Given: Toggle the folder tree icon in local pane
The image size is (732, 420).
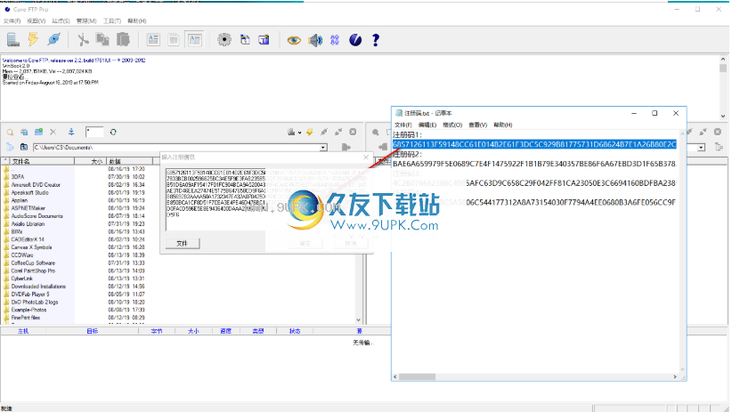Looking at the screenshot, I should pos(10,147).
